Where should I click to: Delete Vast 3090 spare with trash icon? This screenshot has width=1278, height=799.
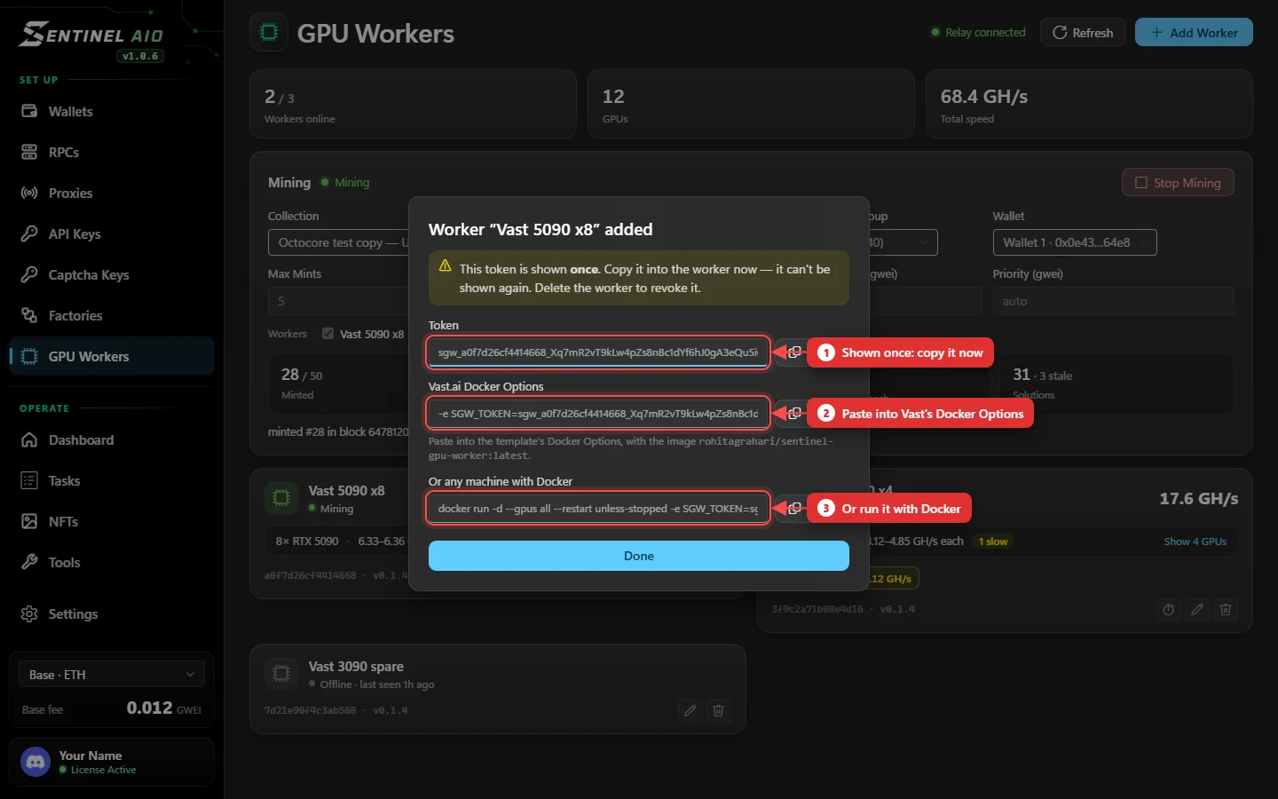click(718, 710)
